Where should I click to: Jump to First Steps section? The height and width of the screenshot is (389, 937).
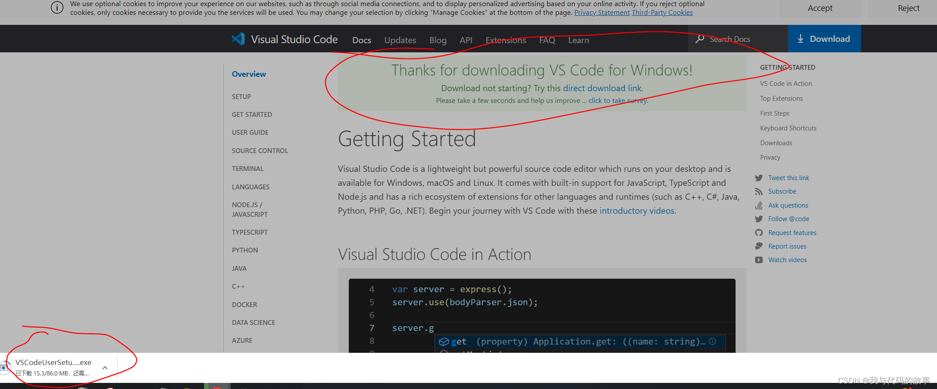[775, 113]
